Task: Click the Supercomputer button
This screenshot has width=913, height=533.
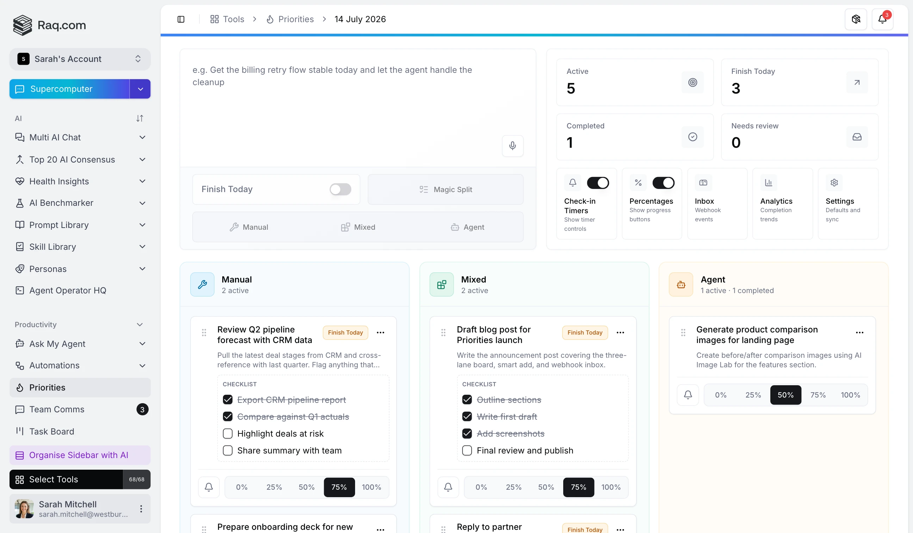Action: pos(69,89)
